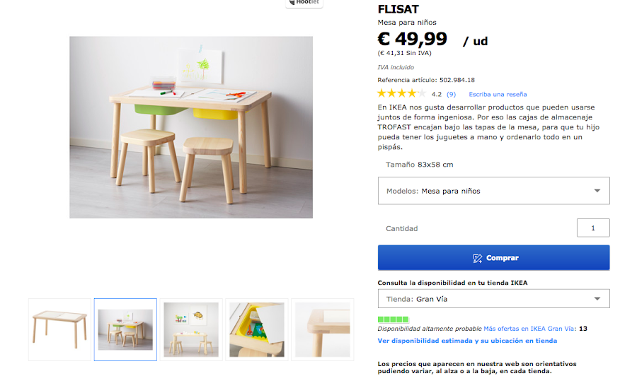Click the Cantidad quantity input field

coord(593,228)
